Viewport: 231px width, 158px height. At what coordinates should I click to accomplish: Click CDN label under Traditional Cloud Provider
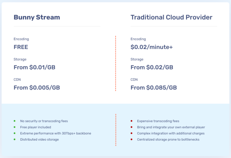click(134, 80)
